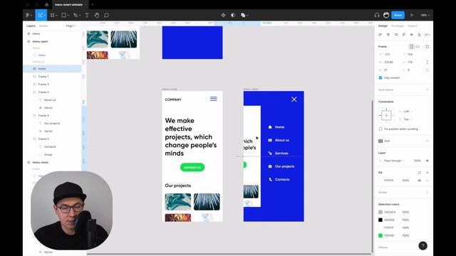Open the horizontal constraint Left dropdown
The width and height of the screenshot is (456, 256).
click(406, 111)
